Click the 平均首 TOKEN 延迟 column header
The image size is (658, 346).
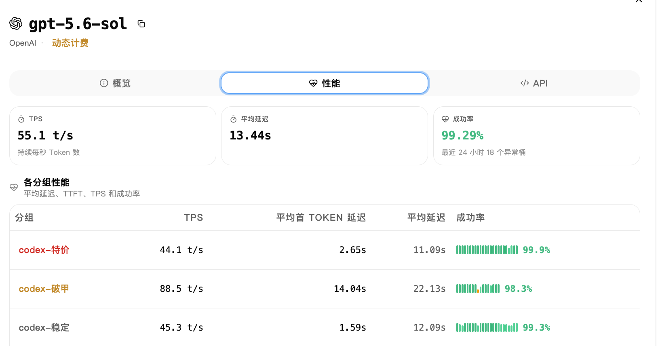click(321, 217)
